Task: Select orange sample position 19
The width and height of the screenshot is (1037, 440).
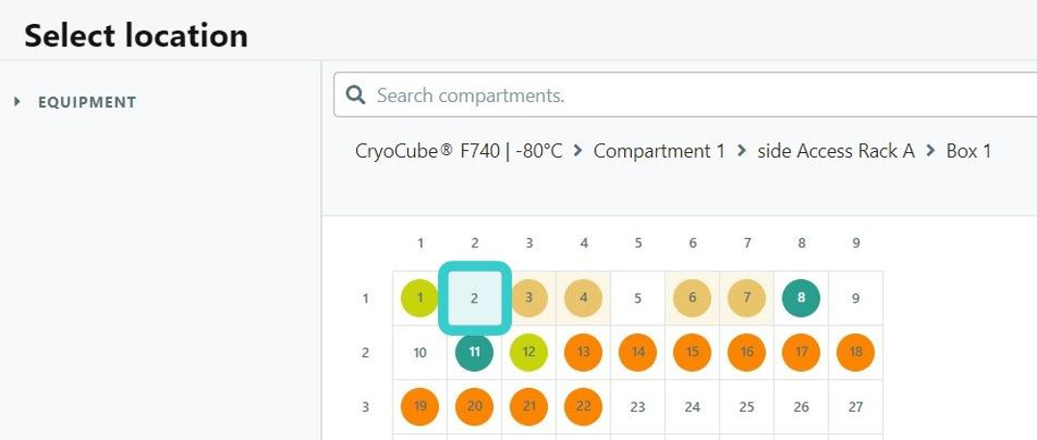Action: coord(420,406)
